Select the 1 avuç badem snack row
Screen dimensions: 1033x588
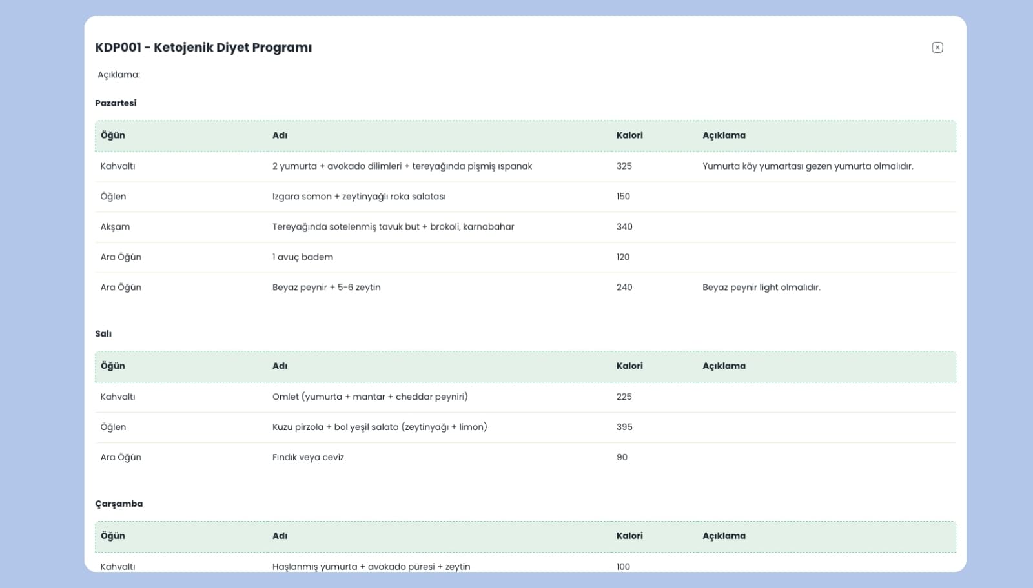click(x=302, y=257)
